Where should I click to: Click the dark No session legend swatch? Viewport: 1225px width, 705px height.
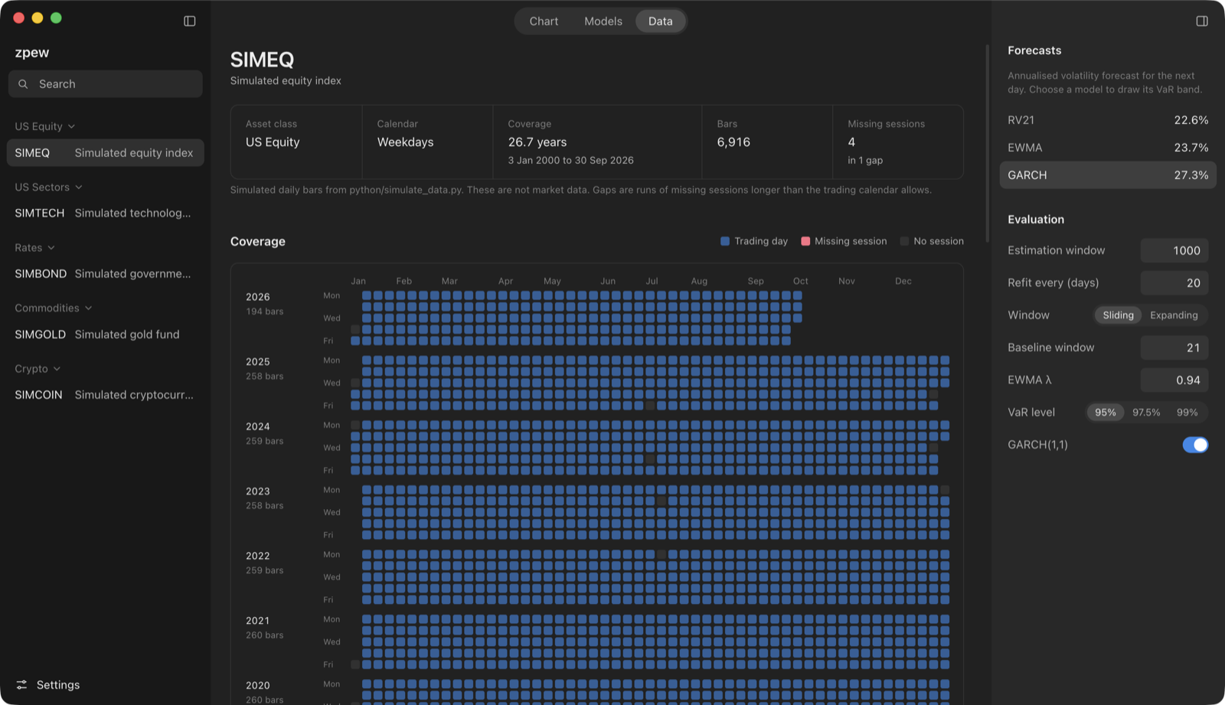(904, 241)
